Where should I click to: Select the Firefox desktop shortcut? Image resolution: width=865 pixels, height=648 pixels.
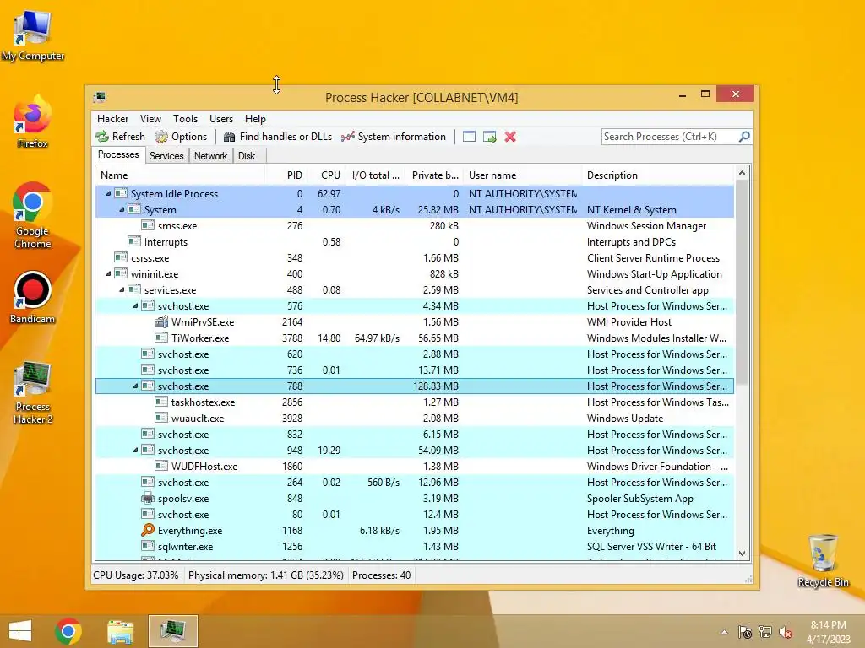tap(33, 123)
